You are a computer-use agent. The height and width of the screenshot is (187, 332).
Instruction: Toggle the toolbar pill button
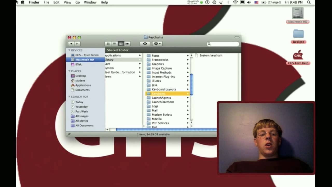coord(237,37)
